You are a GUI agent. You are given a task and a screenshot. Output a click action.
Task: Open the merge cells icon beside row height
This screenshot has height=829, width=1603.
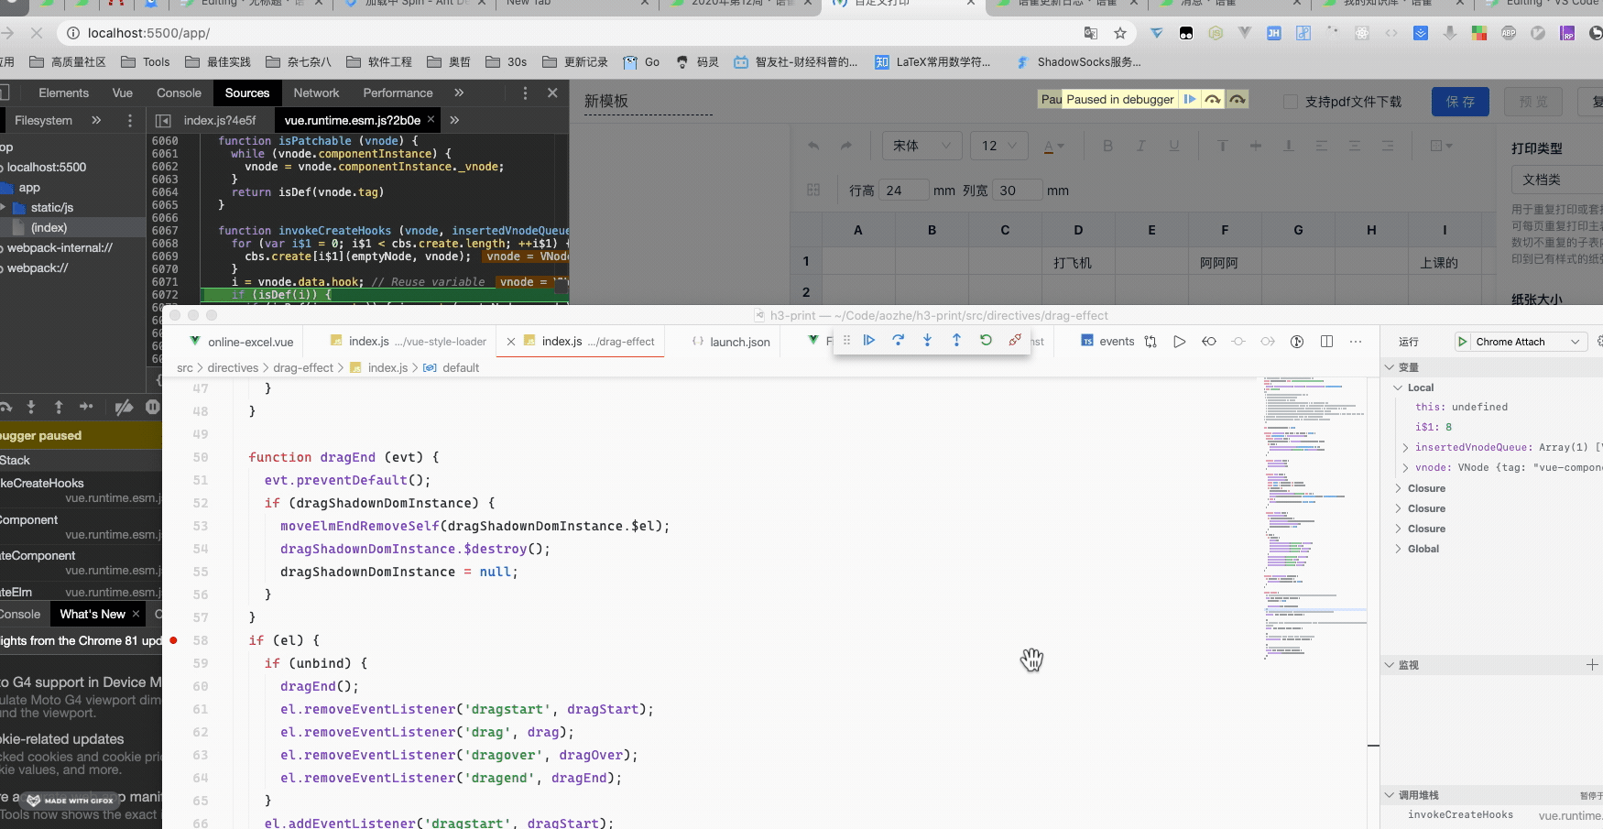point(813,190)
